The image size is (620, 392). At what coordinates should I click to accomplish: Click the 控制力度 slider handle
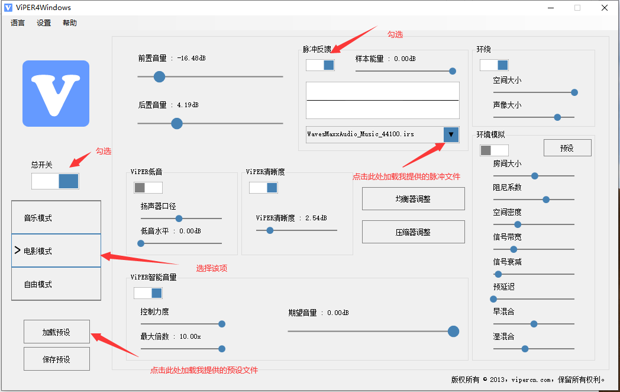tap(222, 324)
